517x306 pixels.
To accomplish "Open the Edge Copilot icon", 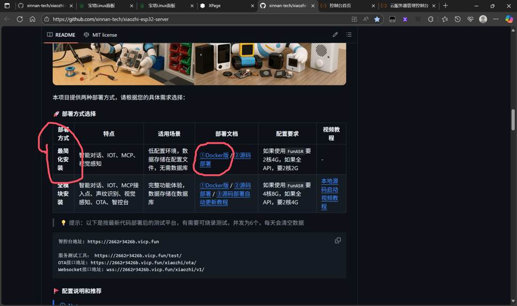I will pos(509,19).
